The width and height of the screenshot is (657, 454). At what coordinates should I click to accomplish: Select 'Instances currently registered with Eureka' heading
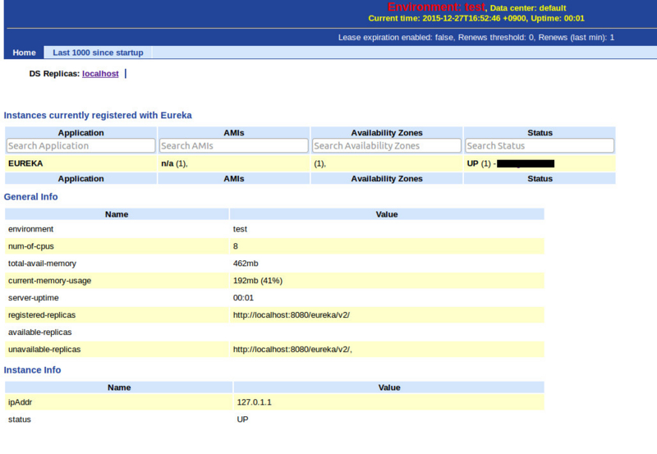coord(98,115)
